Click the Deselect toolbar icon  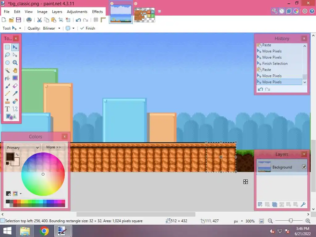68,20
